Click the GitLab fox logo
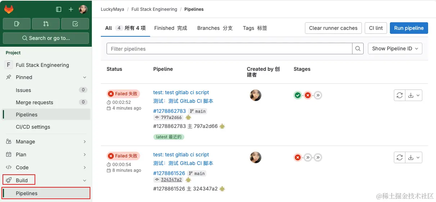The image size is (436, 202). click(x=9, y=9)
